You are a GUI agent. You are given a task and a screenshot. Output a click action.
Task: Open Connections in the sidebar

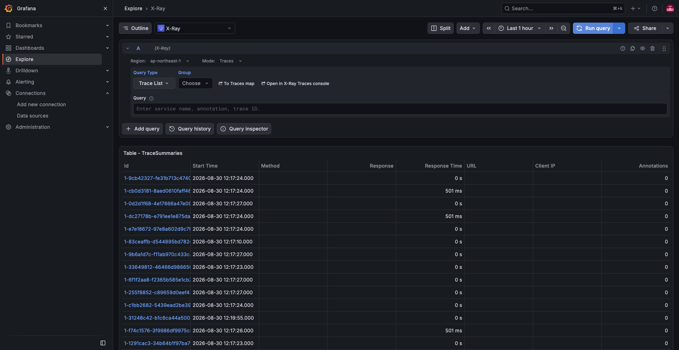click(30, 93)
